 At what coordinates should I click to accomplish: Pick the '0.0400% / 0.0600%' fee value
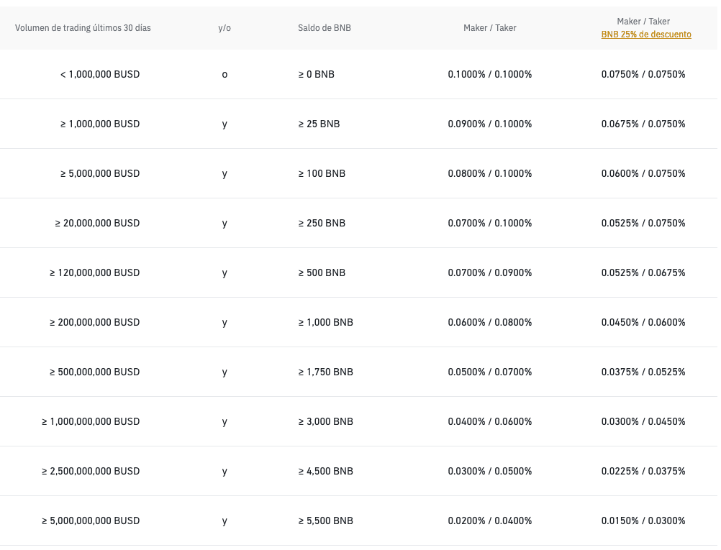490,422
